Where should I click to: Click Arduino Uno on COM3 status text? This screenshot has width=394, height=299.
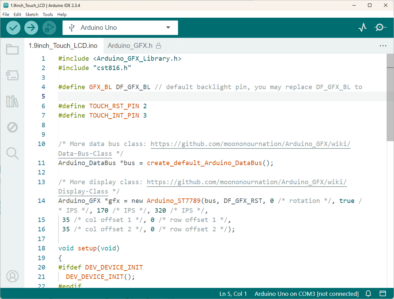(307, 294)
